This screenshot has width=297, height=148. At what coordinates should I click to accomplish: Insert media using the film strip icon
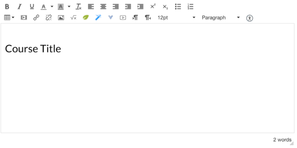click(x=24, y=18)
